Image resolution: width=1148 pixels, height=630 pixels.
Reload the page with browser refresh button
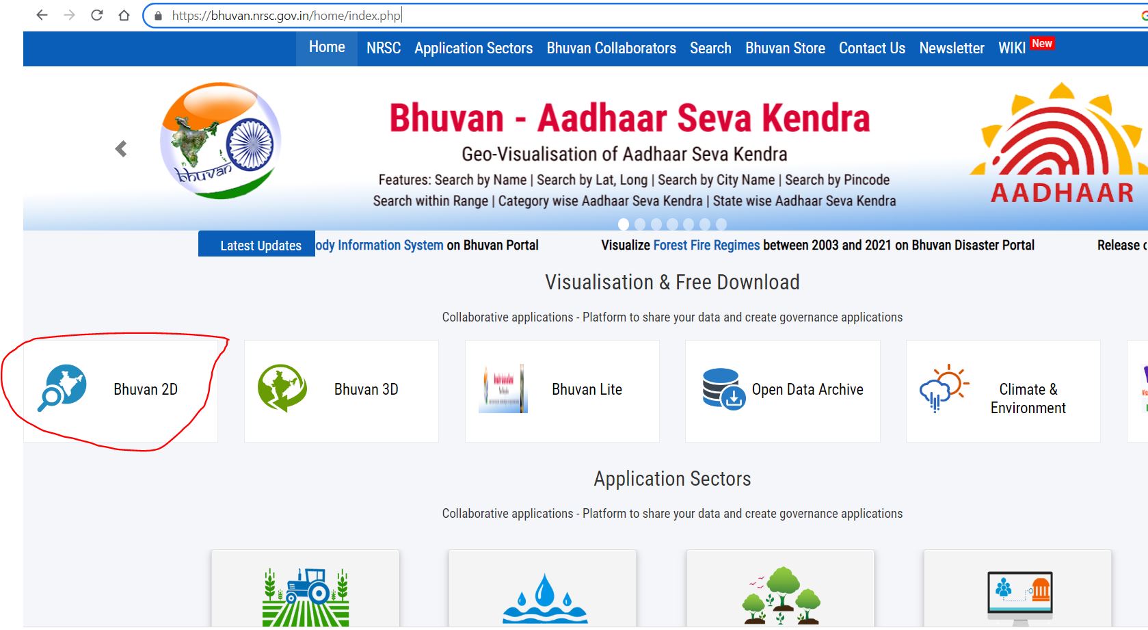[x=97, y=15]
